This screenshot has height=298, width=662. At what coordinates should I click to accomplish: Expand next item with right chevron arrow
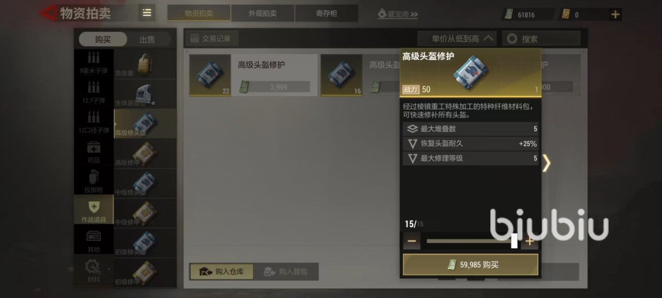547,163
